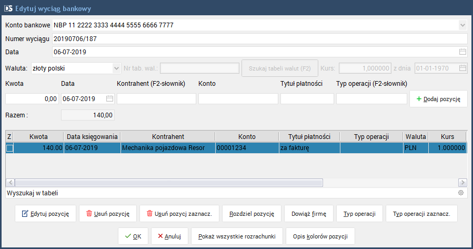Screen dimensions: 473x249
Task: Select the 1.000000 Kurs cell
Action: pos(447,148)
